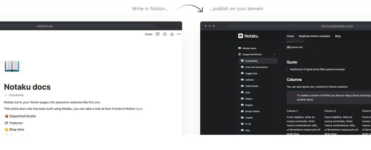Open the three-dot more menu in Notion
Screen dimensions: 371x150
(179, 35)
